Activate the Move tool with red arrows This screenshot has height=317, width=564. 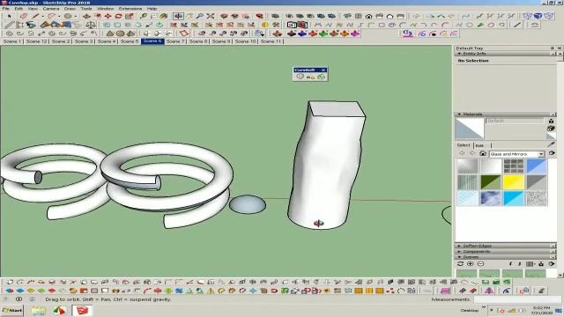coord(108,16)
